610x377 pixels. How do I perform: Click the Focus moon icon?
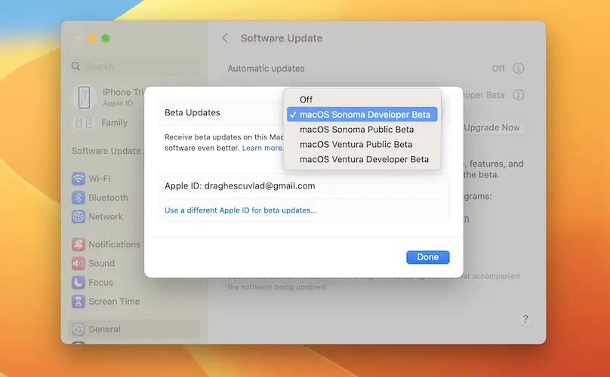(x=79, y=282)
